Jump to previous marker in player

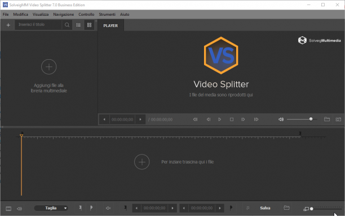click(x=195, y=120)
